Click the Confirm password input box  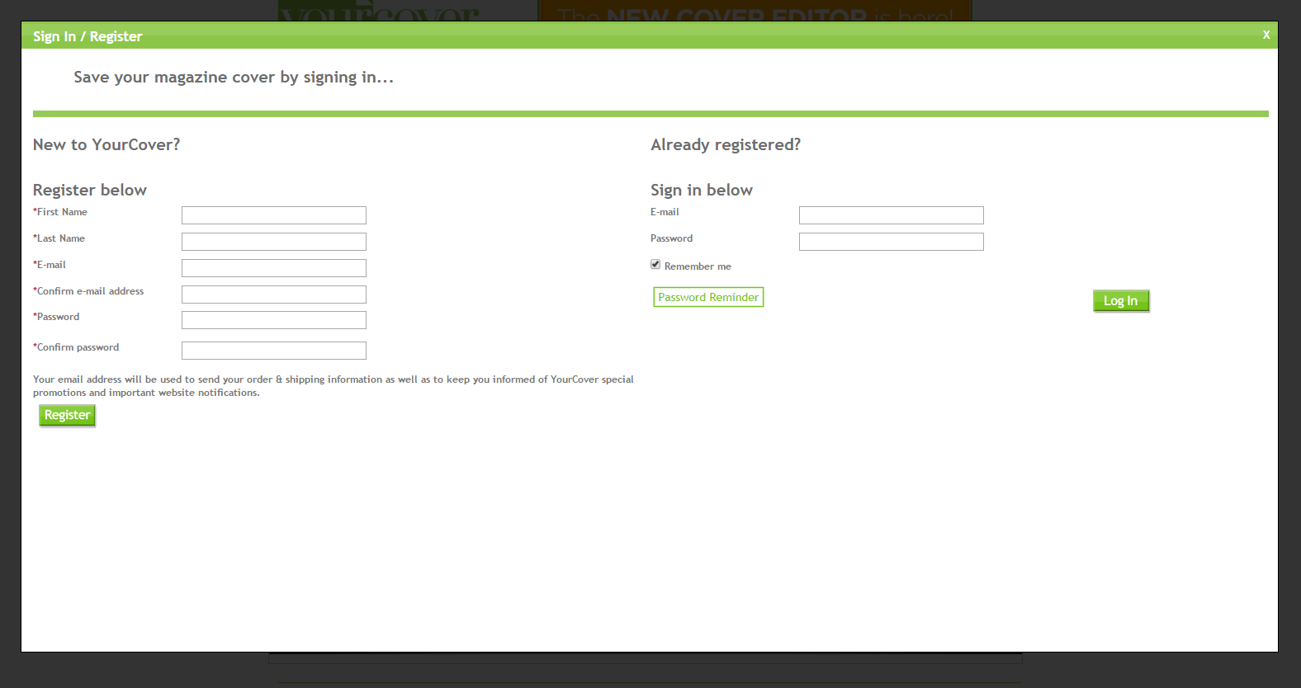(273, 351)
